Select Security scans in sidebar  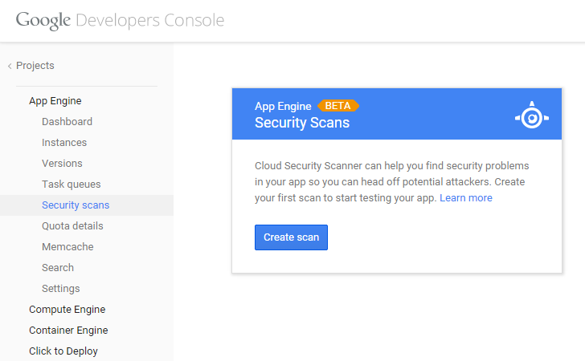76,205
